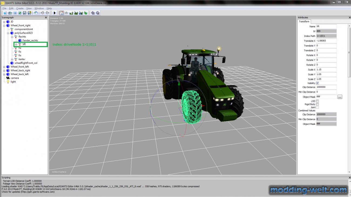Select the terrain sculpt mode icon
The width and height of the screenshot is (351, 197).
[71, 13]
